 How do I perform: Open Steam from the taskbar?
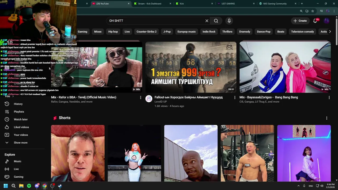60,186
